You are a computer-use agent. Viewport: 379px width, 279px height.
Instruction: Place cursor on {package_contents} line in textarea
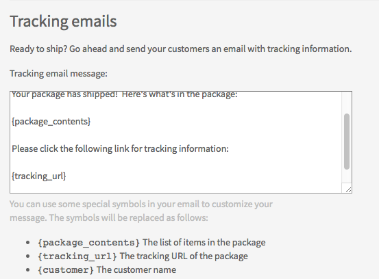point(51,121)
